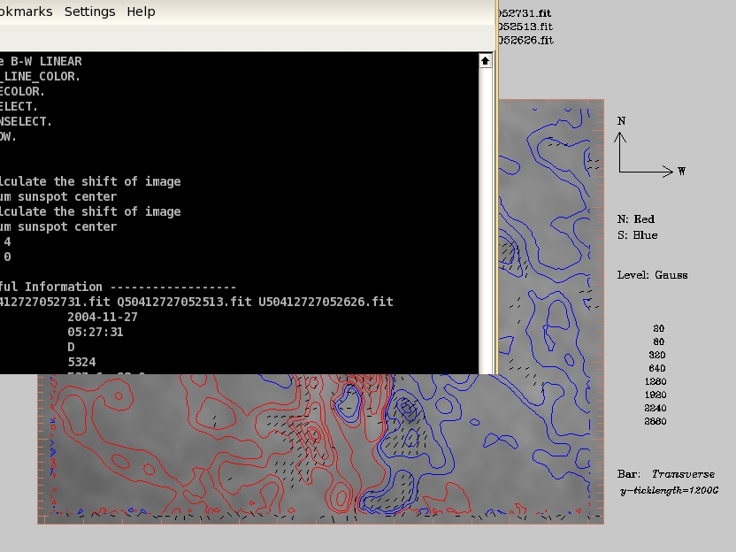Click the file name ending 052731.fit
This screenshot has width=736, height=552.
(x=525, y=14)
